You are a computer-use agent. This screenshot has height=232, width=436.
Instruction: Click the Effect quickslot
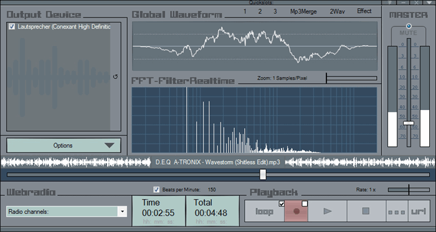(x=364, y=11)
